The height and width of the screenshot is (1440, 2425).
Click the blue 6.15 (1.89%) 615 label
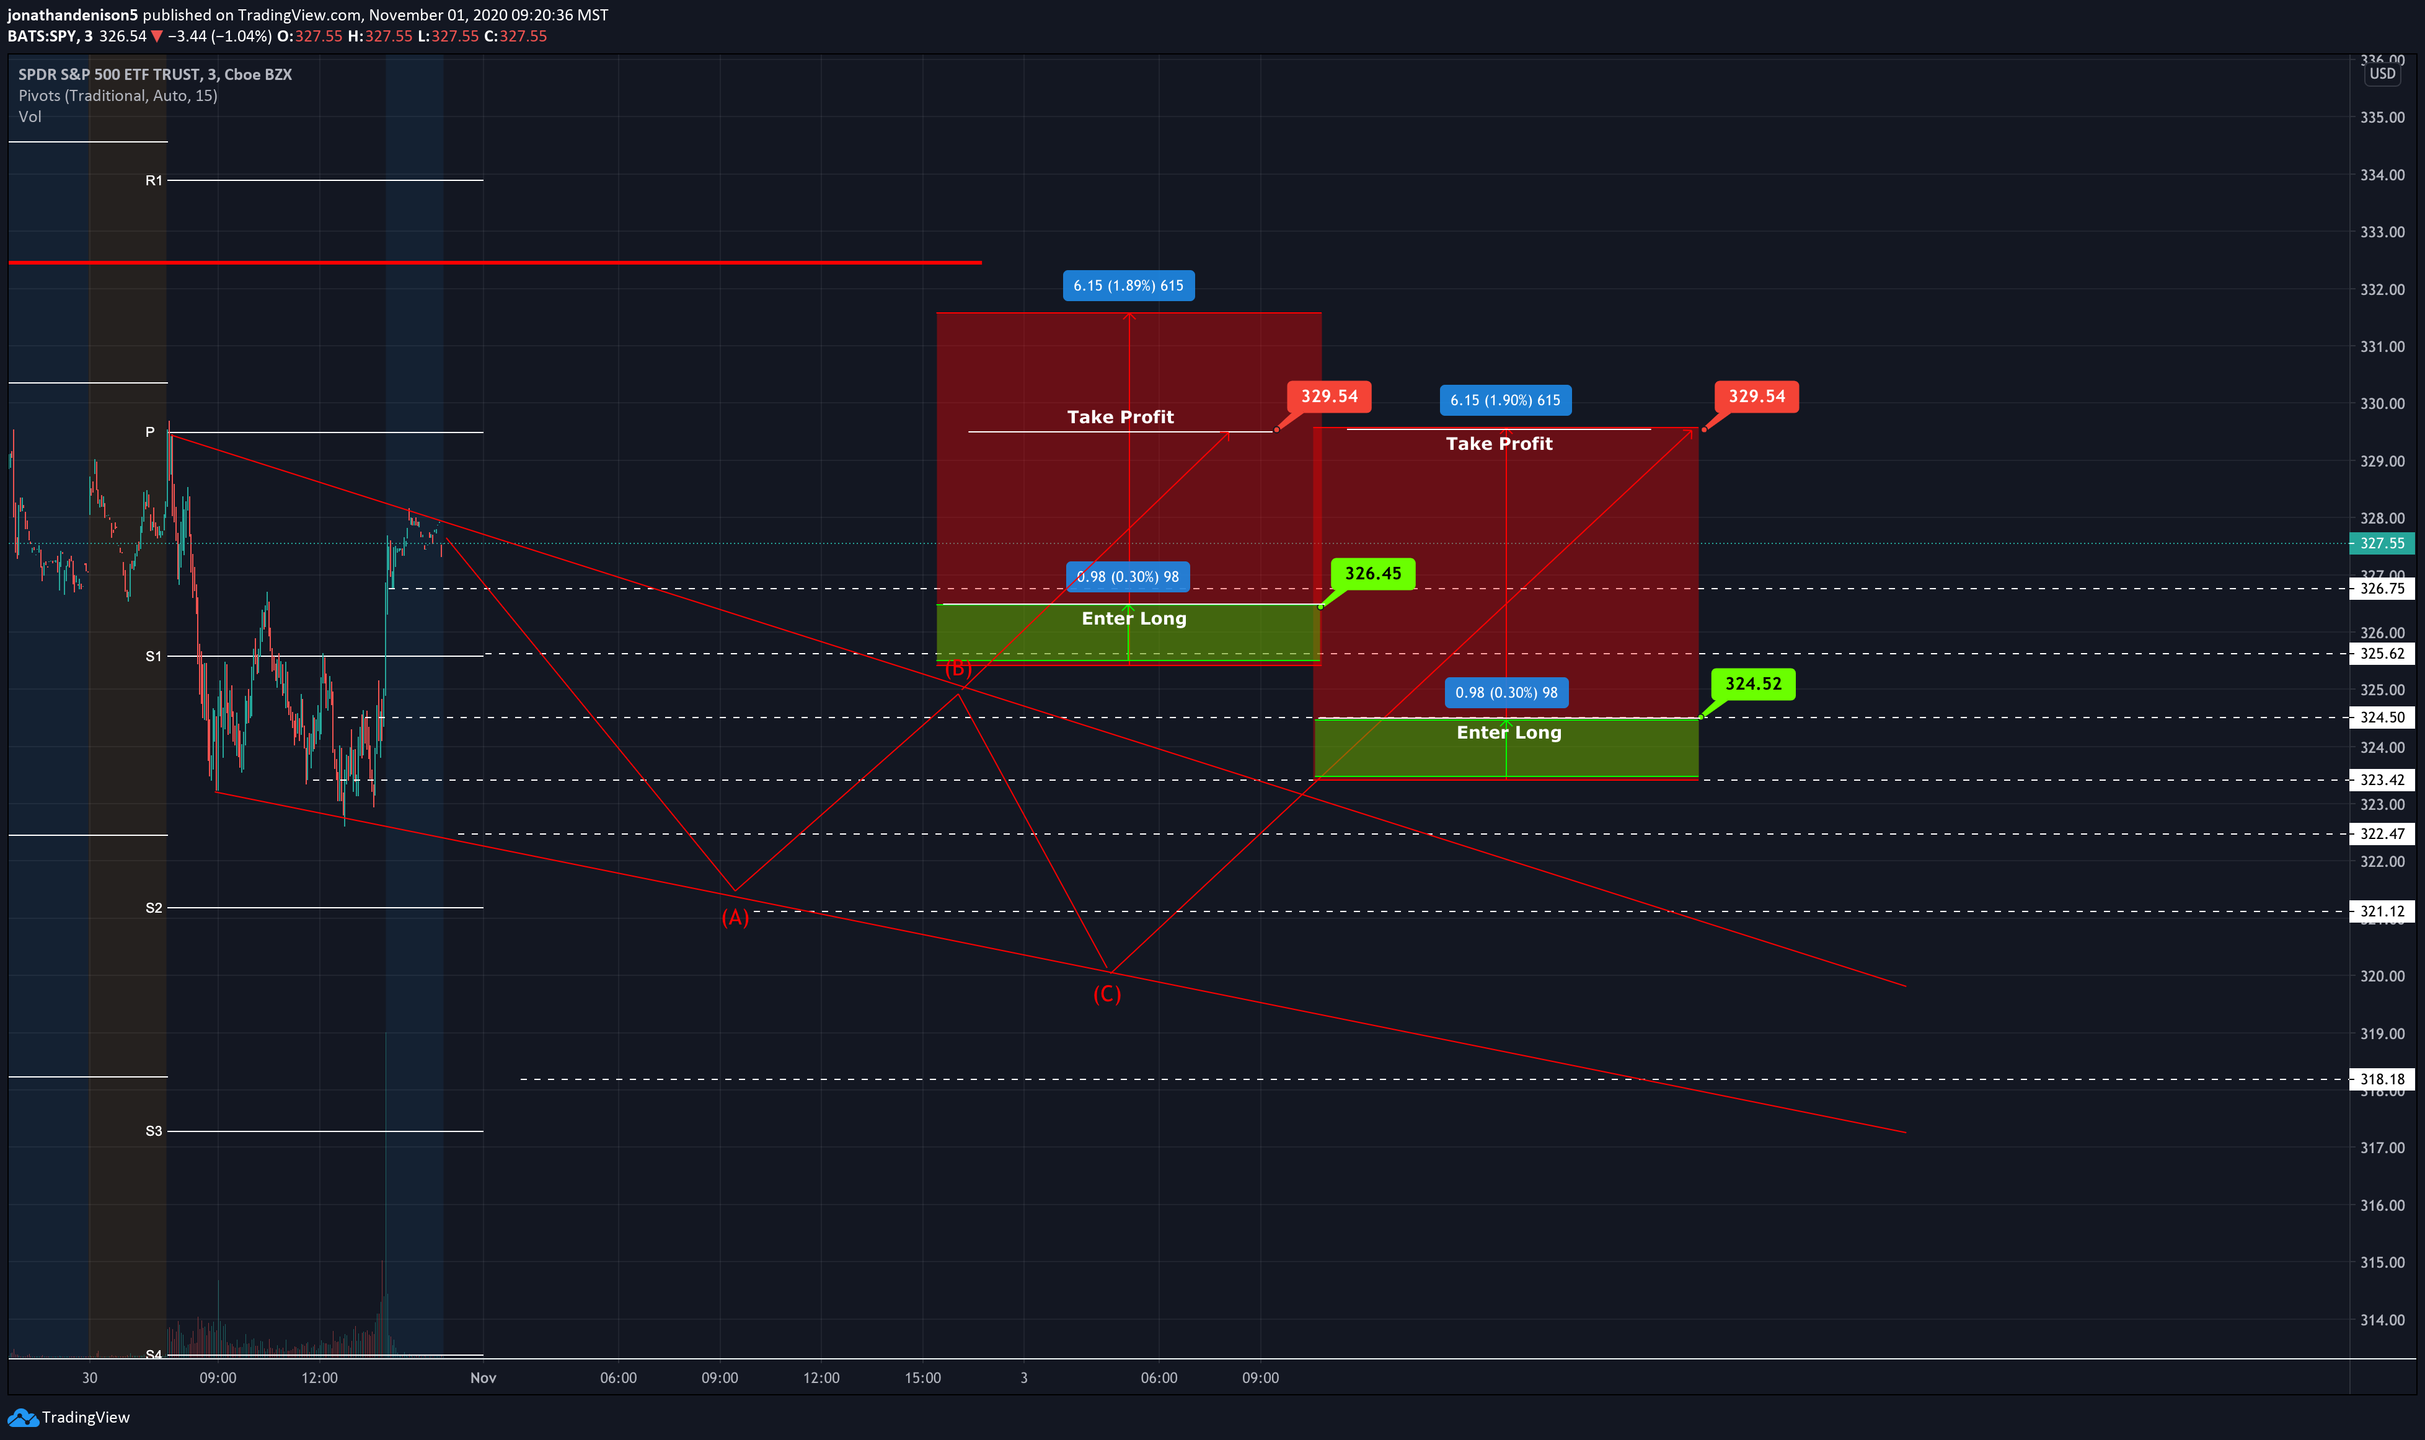[1128, 285]
